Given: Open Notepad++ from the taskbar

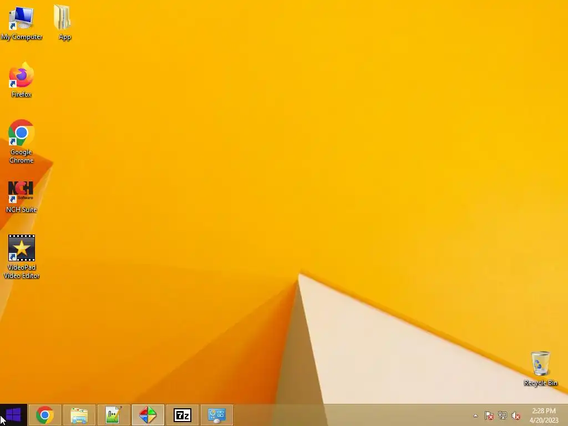Looking at the screenshot, I should click(x=114, y=415).
